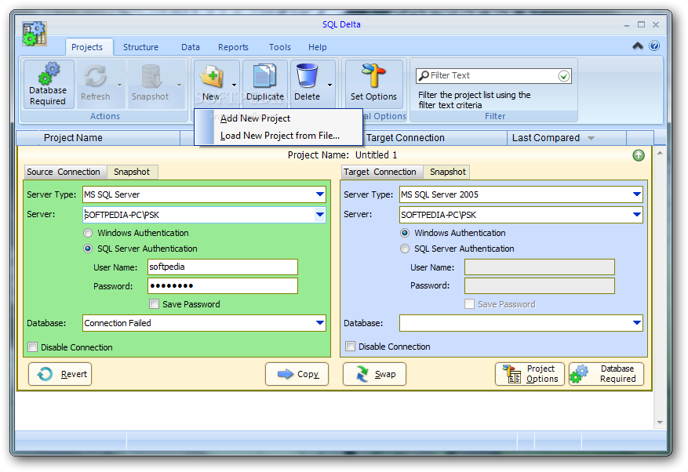688x472 pixels.
Task: Open the Source Connection tab
Action: (64, 172)
